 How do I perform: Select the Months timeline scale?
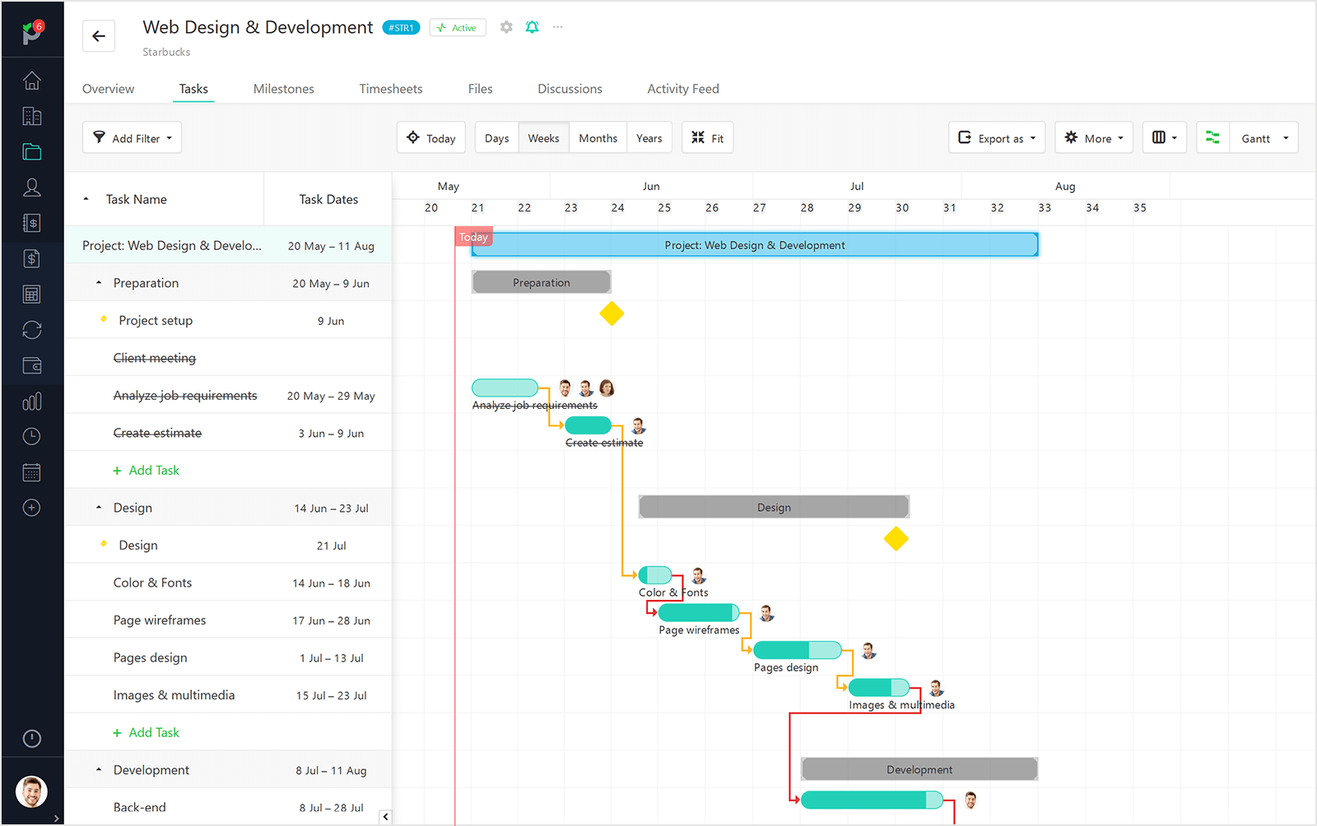pyautogui.click(x=598, y=138)
